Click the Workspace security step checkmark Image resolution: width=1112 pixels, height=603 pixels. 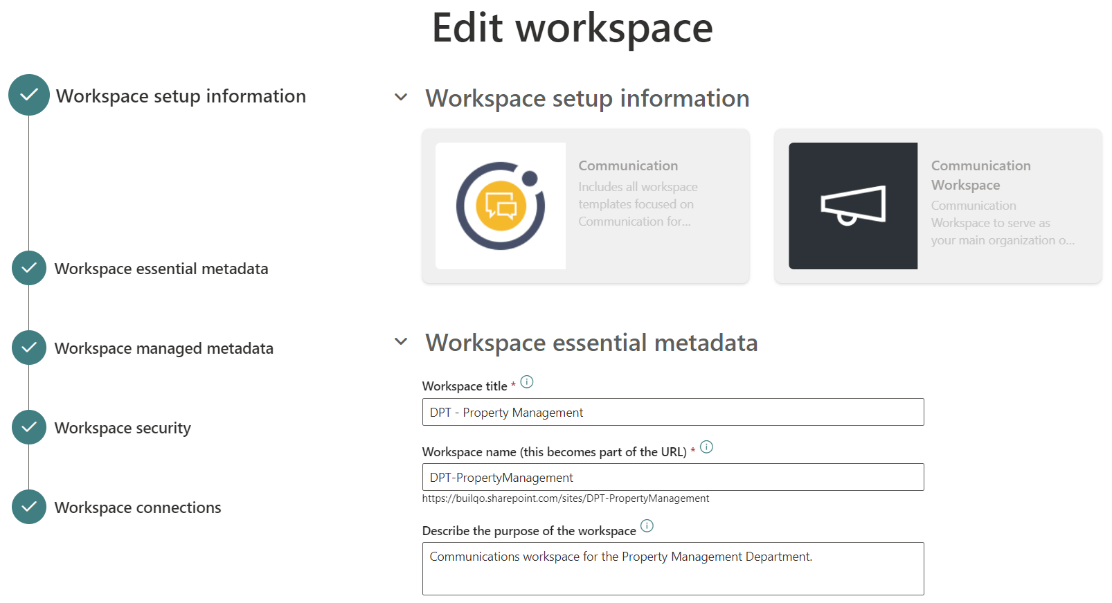(29, 427)
